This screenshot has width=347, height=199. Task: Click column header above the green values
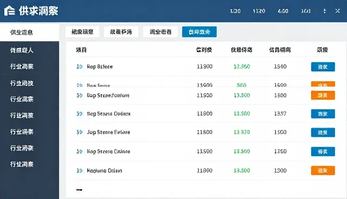click(241, 50)
